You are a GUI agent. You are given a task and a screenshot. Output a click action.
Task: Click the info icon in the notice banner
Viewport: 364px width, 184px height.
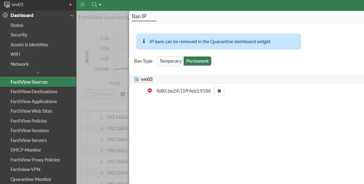pos(144,41)
